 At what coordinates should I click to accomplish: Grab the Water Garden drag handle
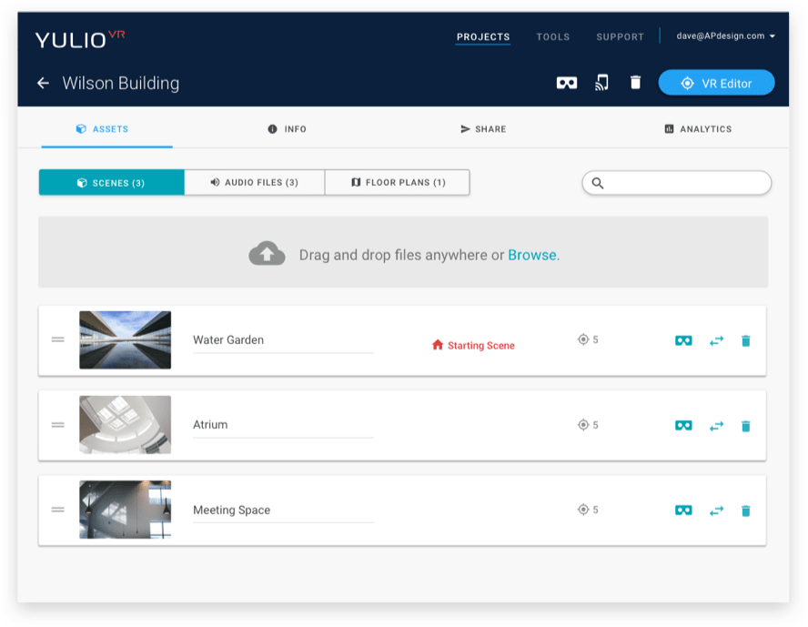click(57, 339)
